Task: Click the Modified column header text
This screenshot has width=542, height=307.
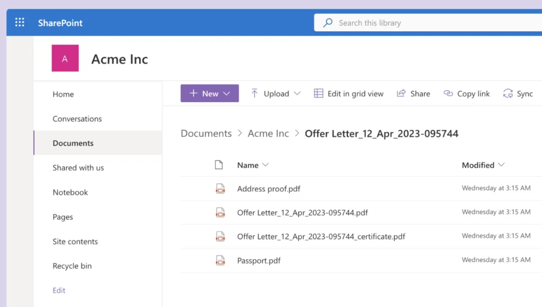Action: click(478, 165)
